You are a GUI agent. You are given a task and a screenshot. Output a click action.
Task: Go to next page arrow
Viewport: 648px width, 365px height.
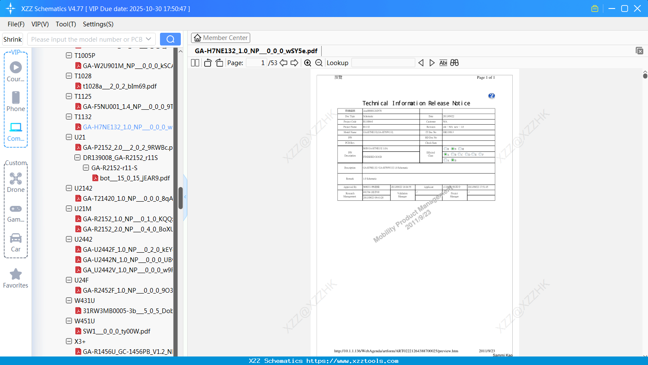pos(294,63)
